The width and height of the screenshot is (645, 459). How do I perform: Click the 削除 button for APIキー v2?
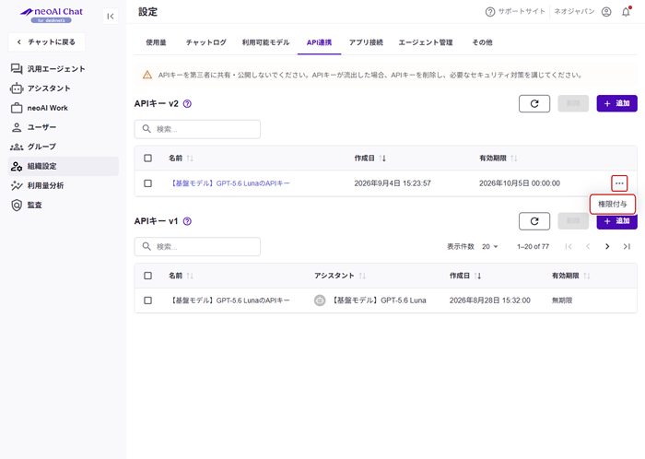click(573, 103)
